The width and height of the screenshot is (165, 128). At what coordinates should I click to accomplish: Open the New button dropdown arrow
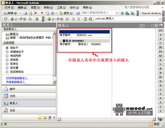click(x=20, y=13)
